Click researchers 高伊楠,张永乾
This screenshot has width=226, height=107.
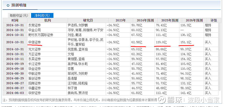(78, 64)
